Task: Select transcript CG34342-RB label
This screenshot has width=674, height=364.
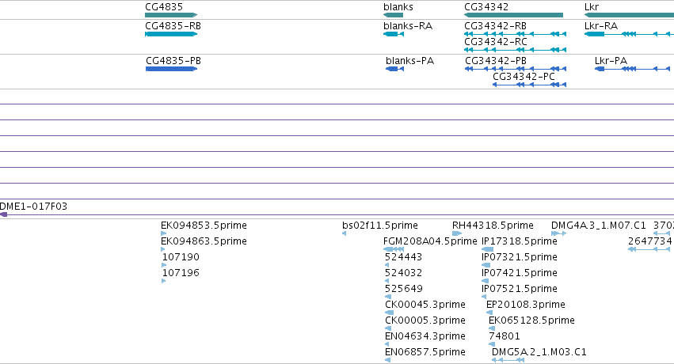Action: [495, 26]
